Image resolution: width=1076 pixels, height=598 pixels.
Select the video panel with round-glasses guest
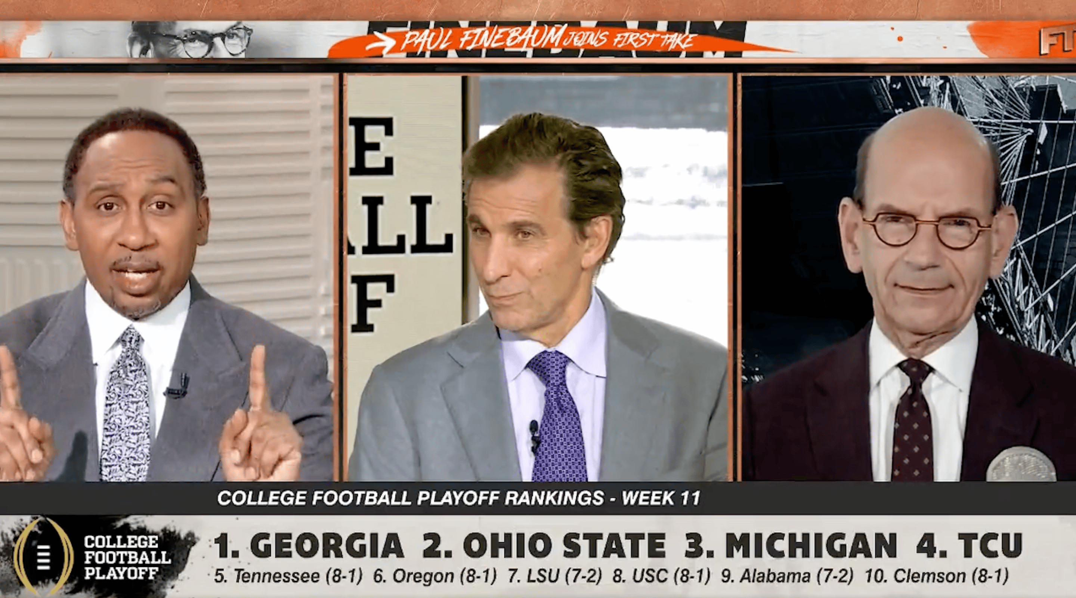(909, 277)
